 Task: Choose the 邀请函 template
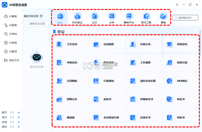coord(71,117)
